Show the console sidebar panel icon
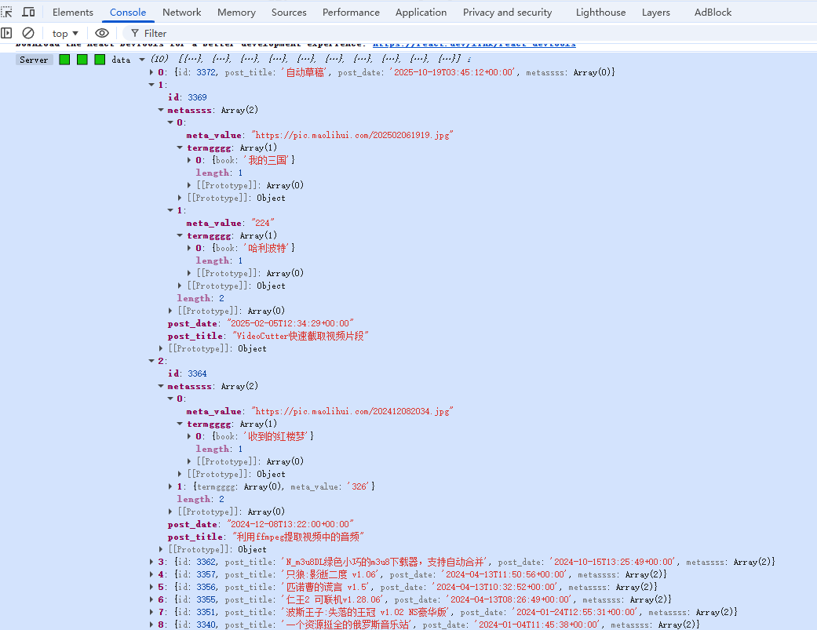 pyautogui.click(x=6, y=33)
